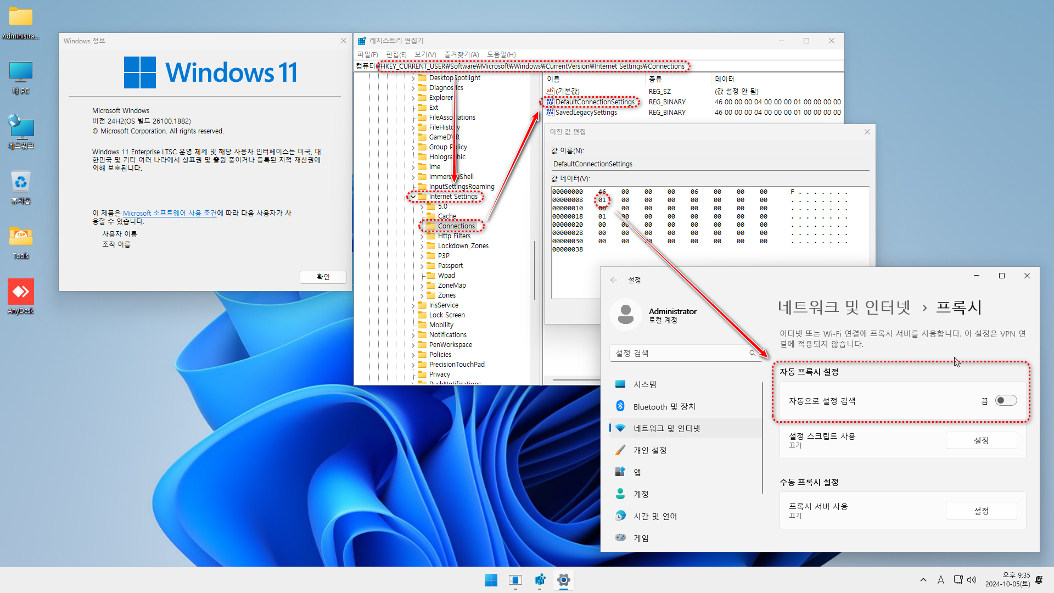The width and height of the screenshot is (1054, 593).
Task: Select the Zones registry key
Action: click(x=446, y=295)
